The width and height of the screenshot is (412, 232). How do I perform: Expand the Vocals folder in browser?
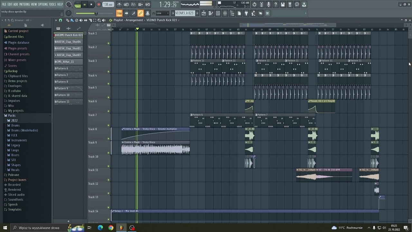[x=15, y=170]
